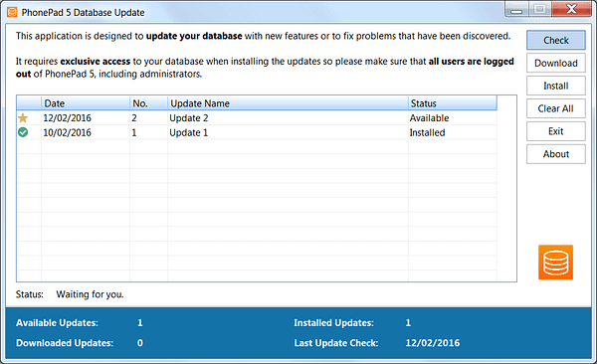Click the 'Last Update Check:' label
Screen dimensions: 597x364
336,343
